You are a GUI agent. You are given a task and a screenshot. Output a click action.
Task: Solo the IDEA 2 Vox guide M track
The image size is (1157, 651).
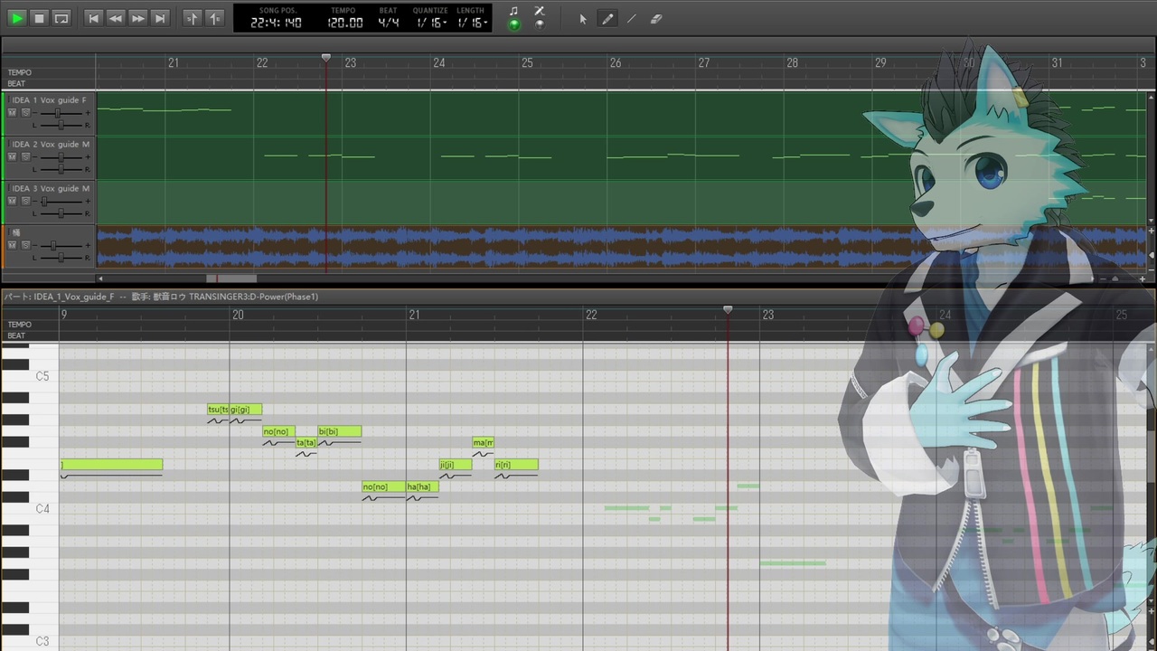click(x=25, y=157)
